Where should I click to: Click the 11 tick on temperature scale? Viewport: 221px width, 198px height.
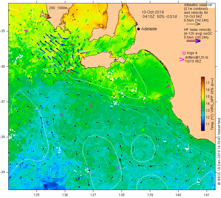tap(208, 124)
